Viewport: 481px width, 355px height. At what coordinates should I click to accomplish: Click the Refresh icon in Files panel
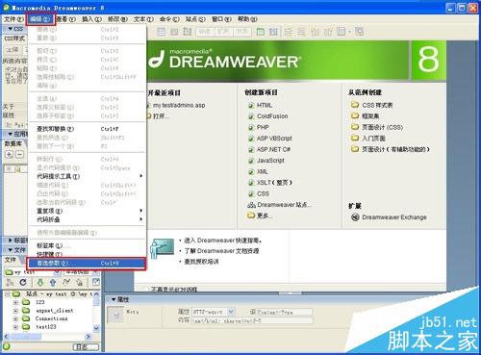23,282
